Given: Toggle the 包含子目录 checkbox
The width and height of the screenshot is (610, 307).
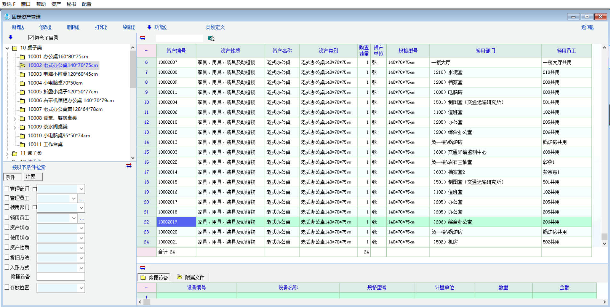Looking at the screenshot, I should tap(31, 38).
